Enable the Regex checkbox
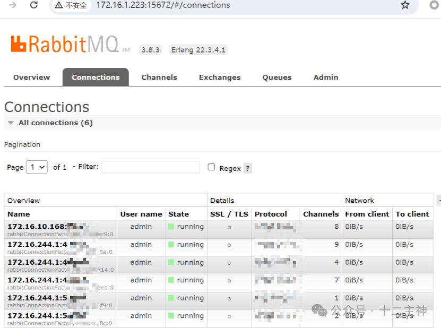Image resolution: width=441 pixels, height=328 pixels. pos(211,167)
